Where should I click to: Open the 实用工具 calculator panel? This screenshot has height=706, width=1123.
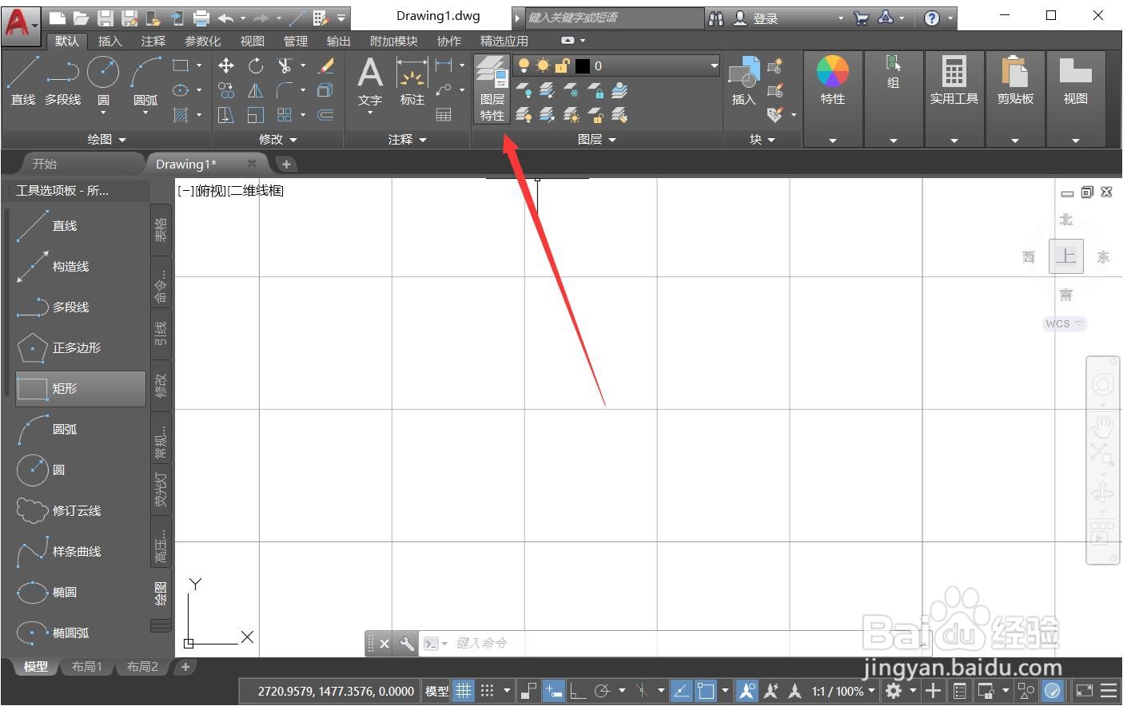(x=954, y=81)
